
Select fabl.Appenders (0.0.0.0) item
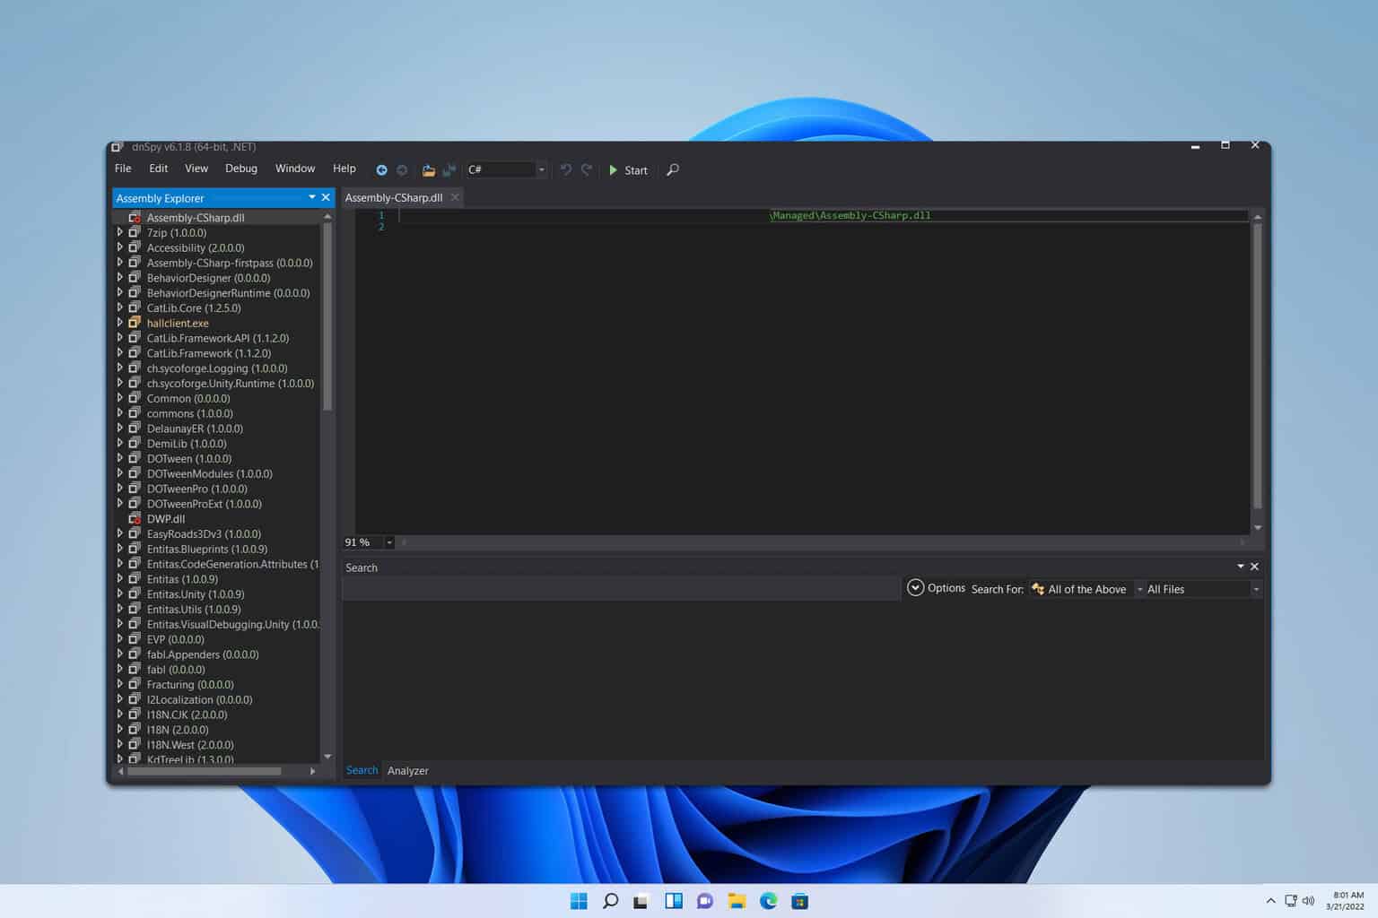coord(203,654)
